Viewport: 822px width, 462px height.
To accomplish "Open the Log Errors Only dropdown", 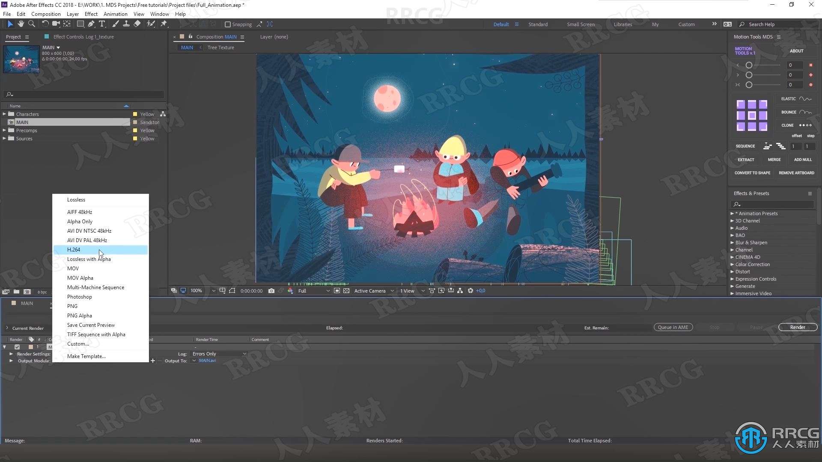I will coord(219,354).
